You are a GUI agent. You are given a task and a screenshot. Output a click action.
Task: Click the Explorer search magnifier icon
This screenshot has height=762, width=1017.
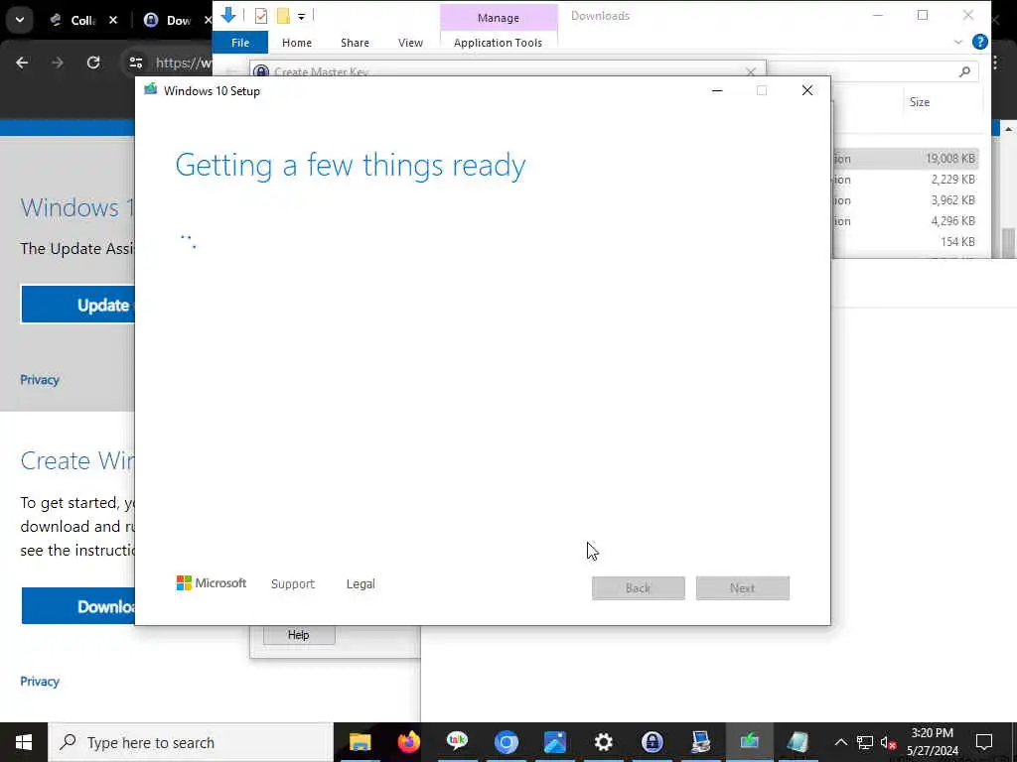[964, 71]
